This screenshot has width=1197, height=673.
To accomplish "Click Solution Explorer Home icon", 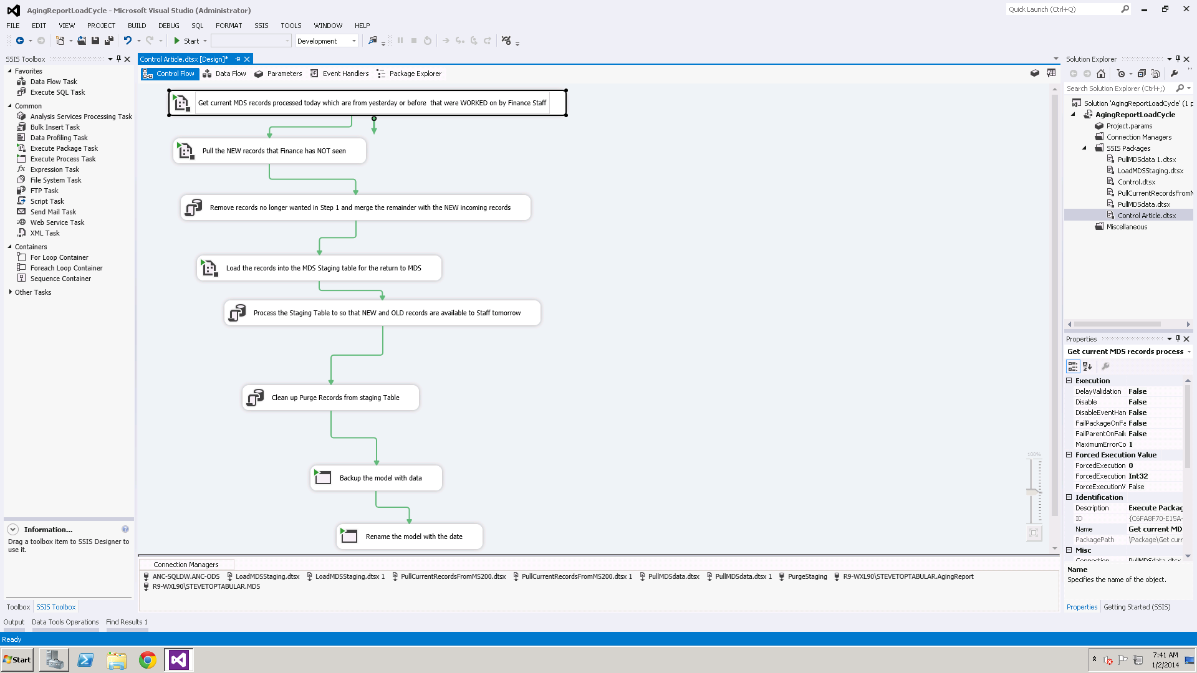I will pyautogui.click(x=1101, y=74).
